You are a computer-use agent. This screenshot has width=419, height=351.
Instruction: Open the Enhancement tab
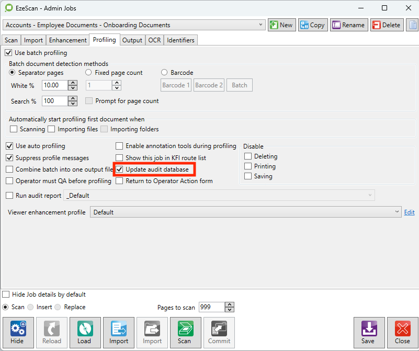point(67,40)
